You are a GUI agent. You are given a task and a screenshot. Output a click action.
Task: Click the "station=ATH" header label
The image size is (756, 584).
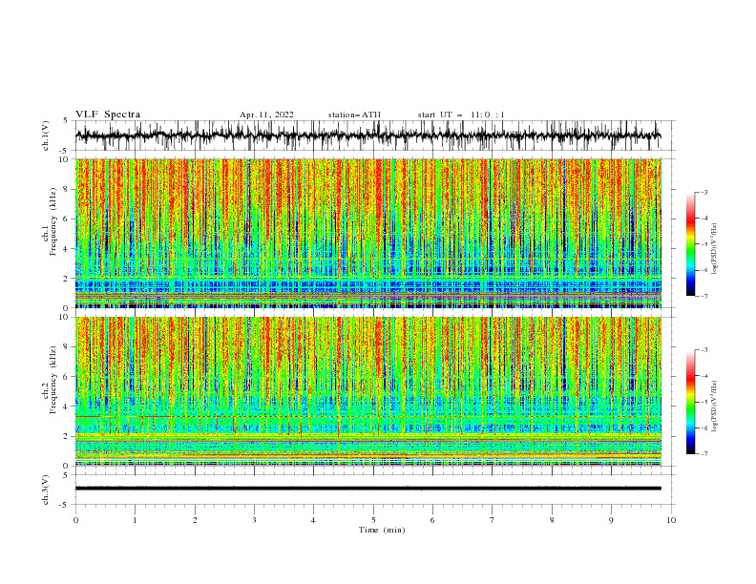pos(354,115)
